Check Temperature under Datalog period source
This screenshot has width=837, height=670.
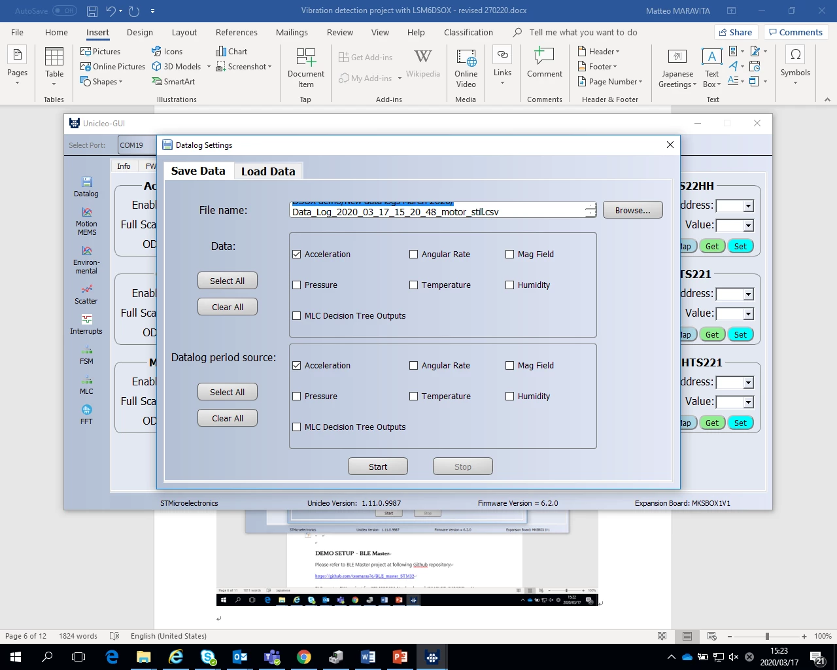413,396
